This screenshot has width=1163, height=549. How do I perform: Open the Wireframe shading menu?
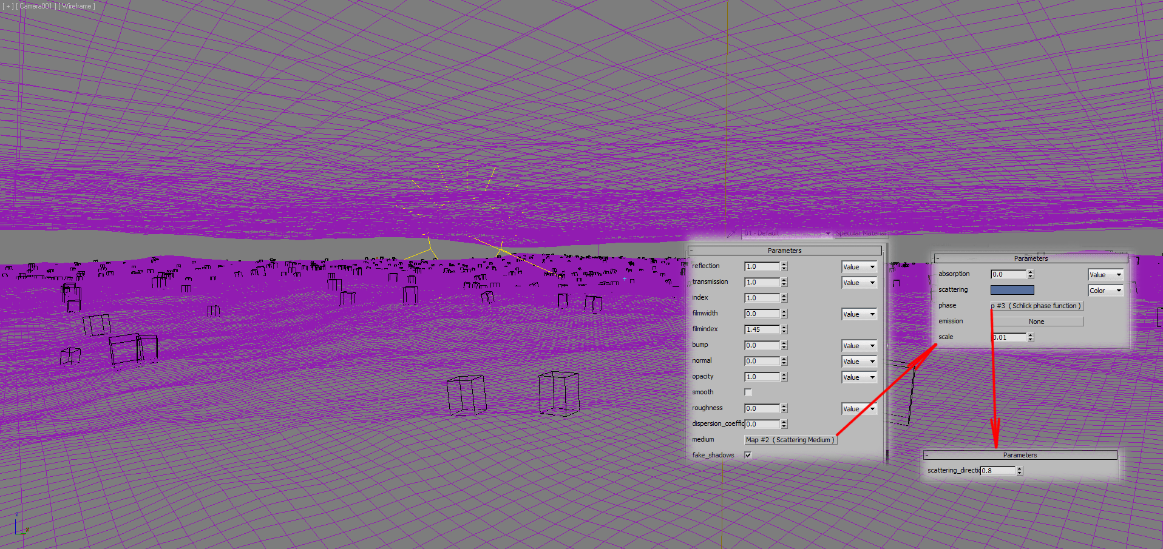pos(77,6)
